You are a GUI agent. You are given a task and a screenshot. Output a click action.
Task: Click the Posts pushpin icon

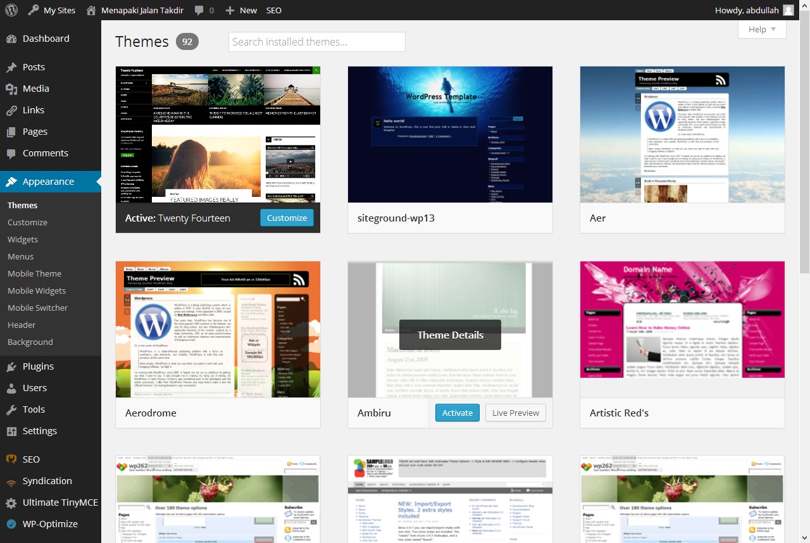(11, 67)
